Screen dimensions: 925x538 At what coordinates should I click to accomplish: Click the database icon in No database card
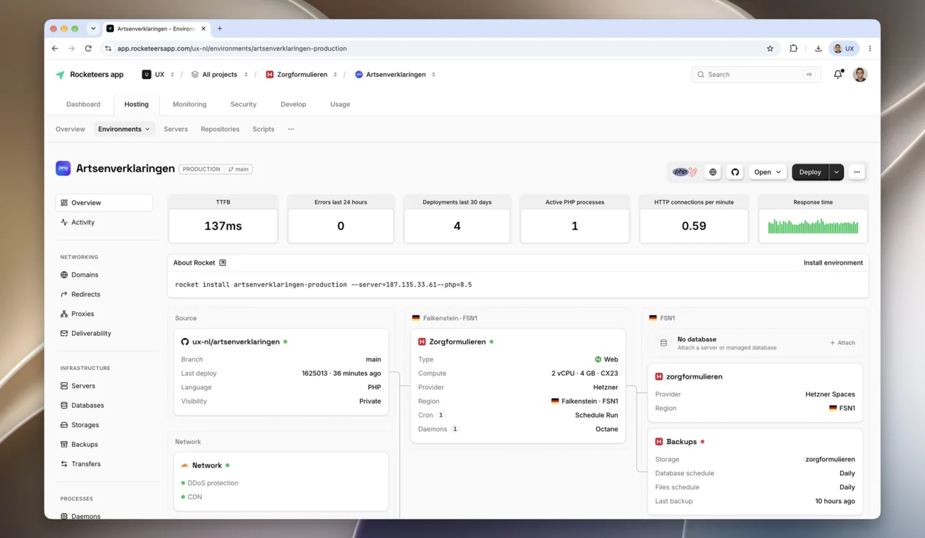pyautogui.click(x=663, y=343)
